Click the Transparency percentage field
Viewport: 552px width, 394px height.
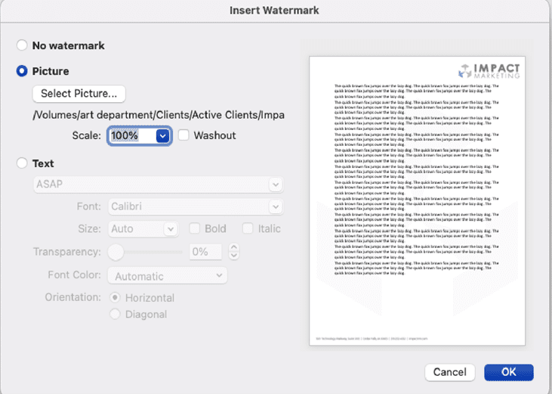[x=205, y=252]
